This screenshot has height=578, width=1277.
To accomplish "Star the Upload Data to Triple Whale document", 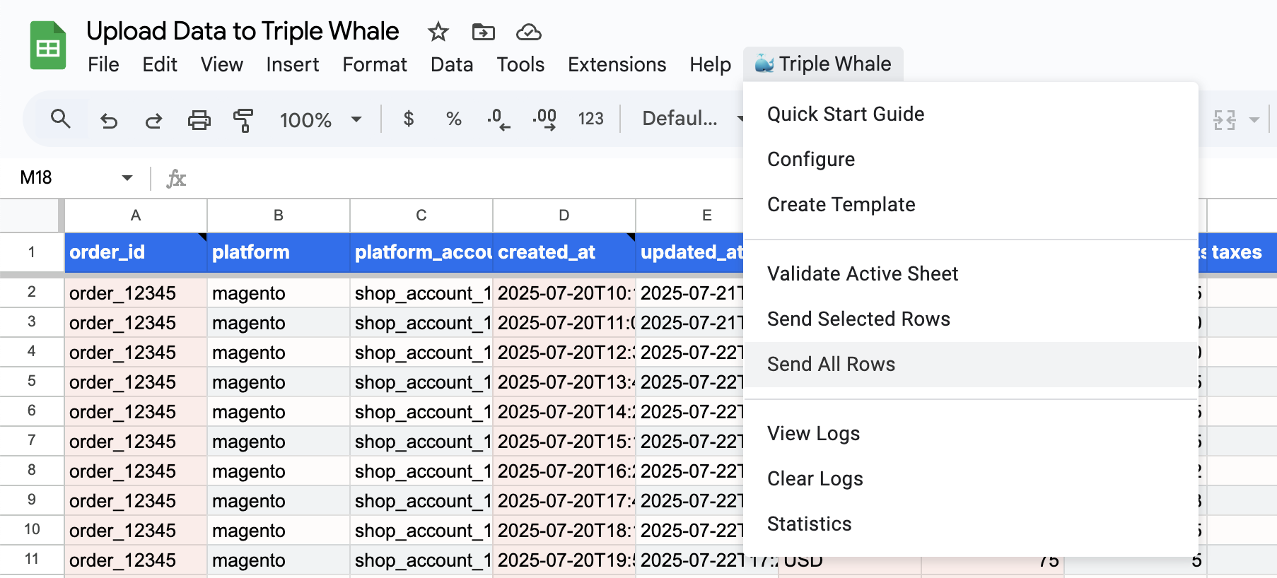I will pos(438,32).
